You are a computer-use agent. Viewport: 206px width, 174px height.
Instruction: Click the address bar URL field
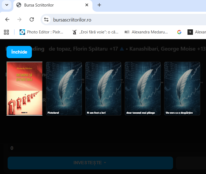[122, 20]
